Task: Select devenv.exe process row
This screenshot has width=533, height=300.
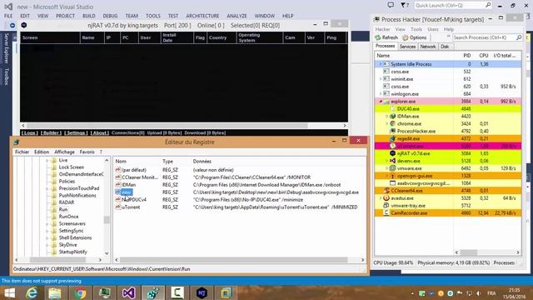Action: (x=448, y=161)
